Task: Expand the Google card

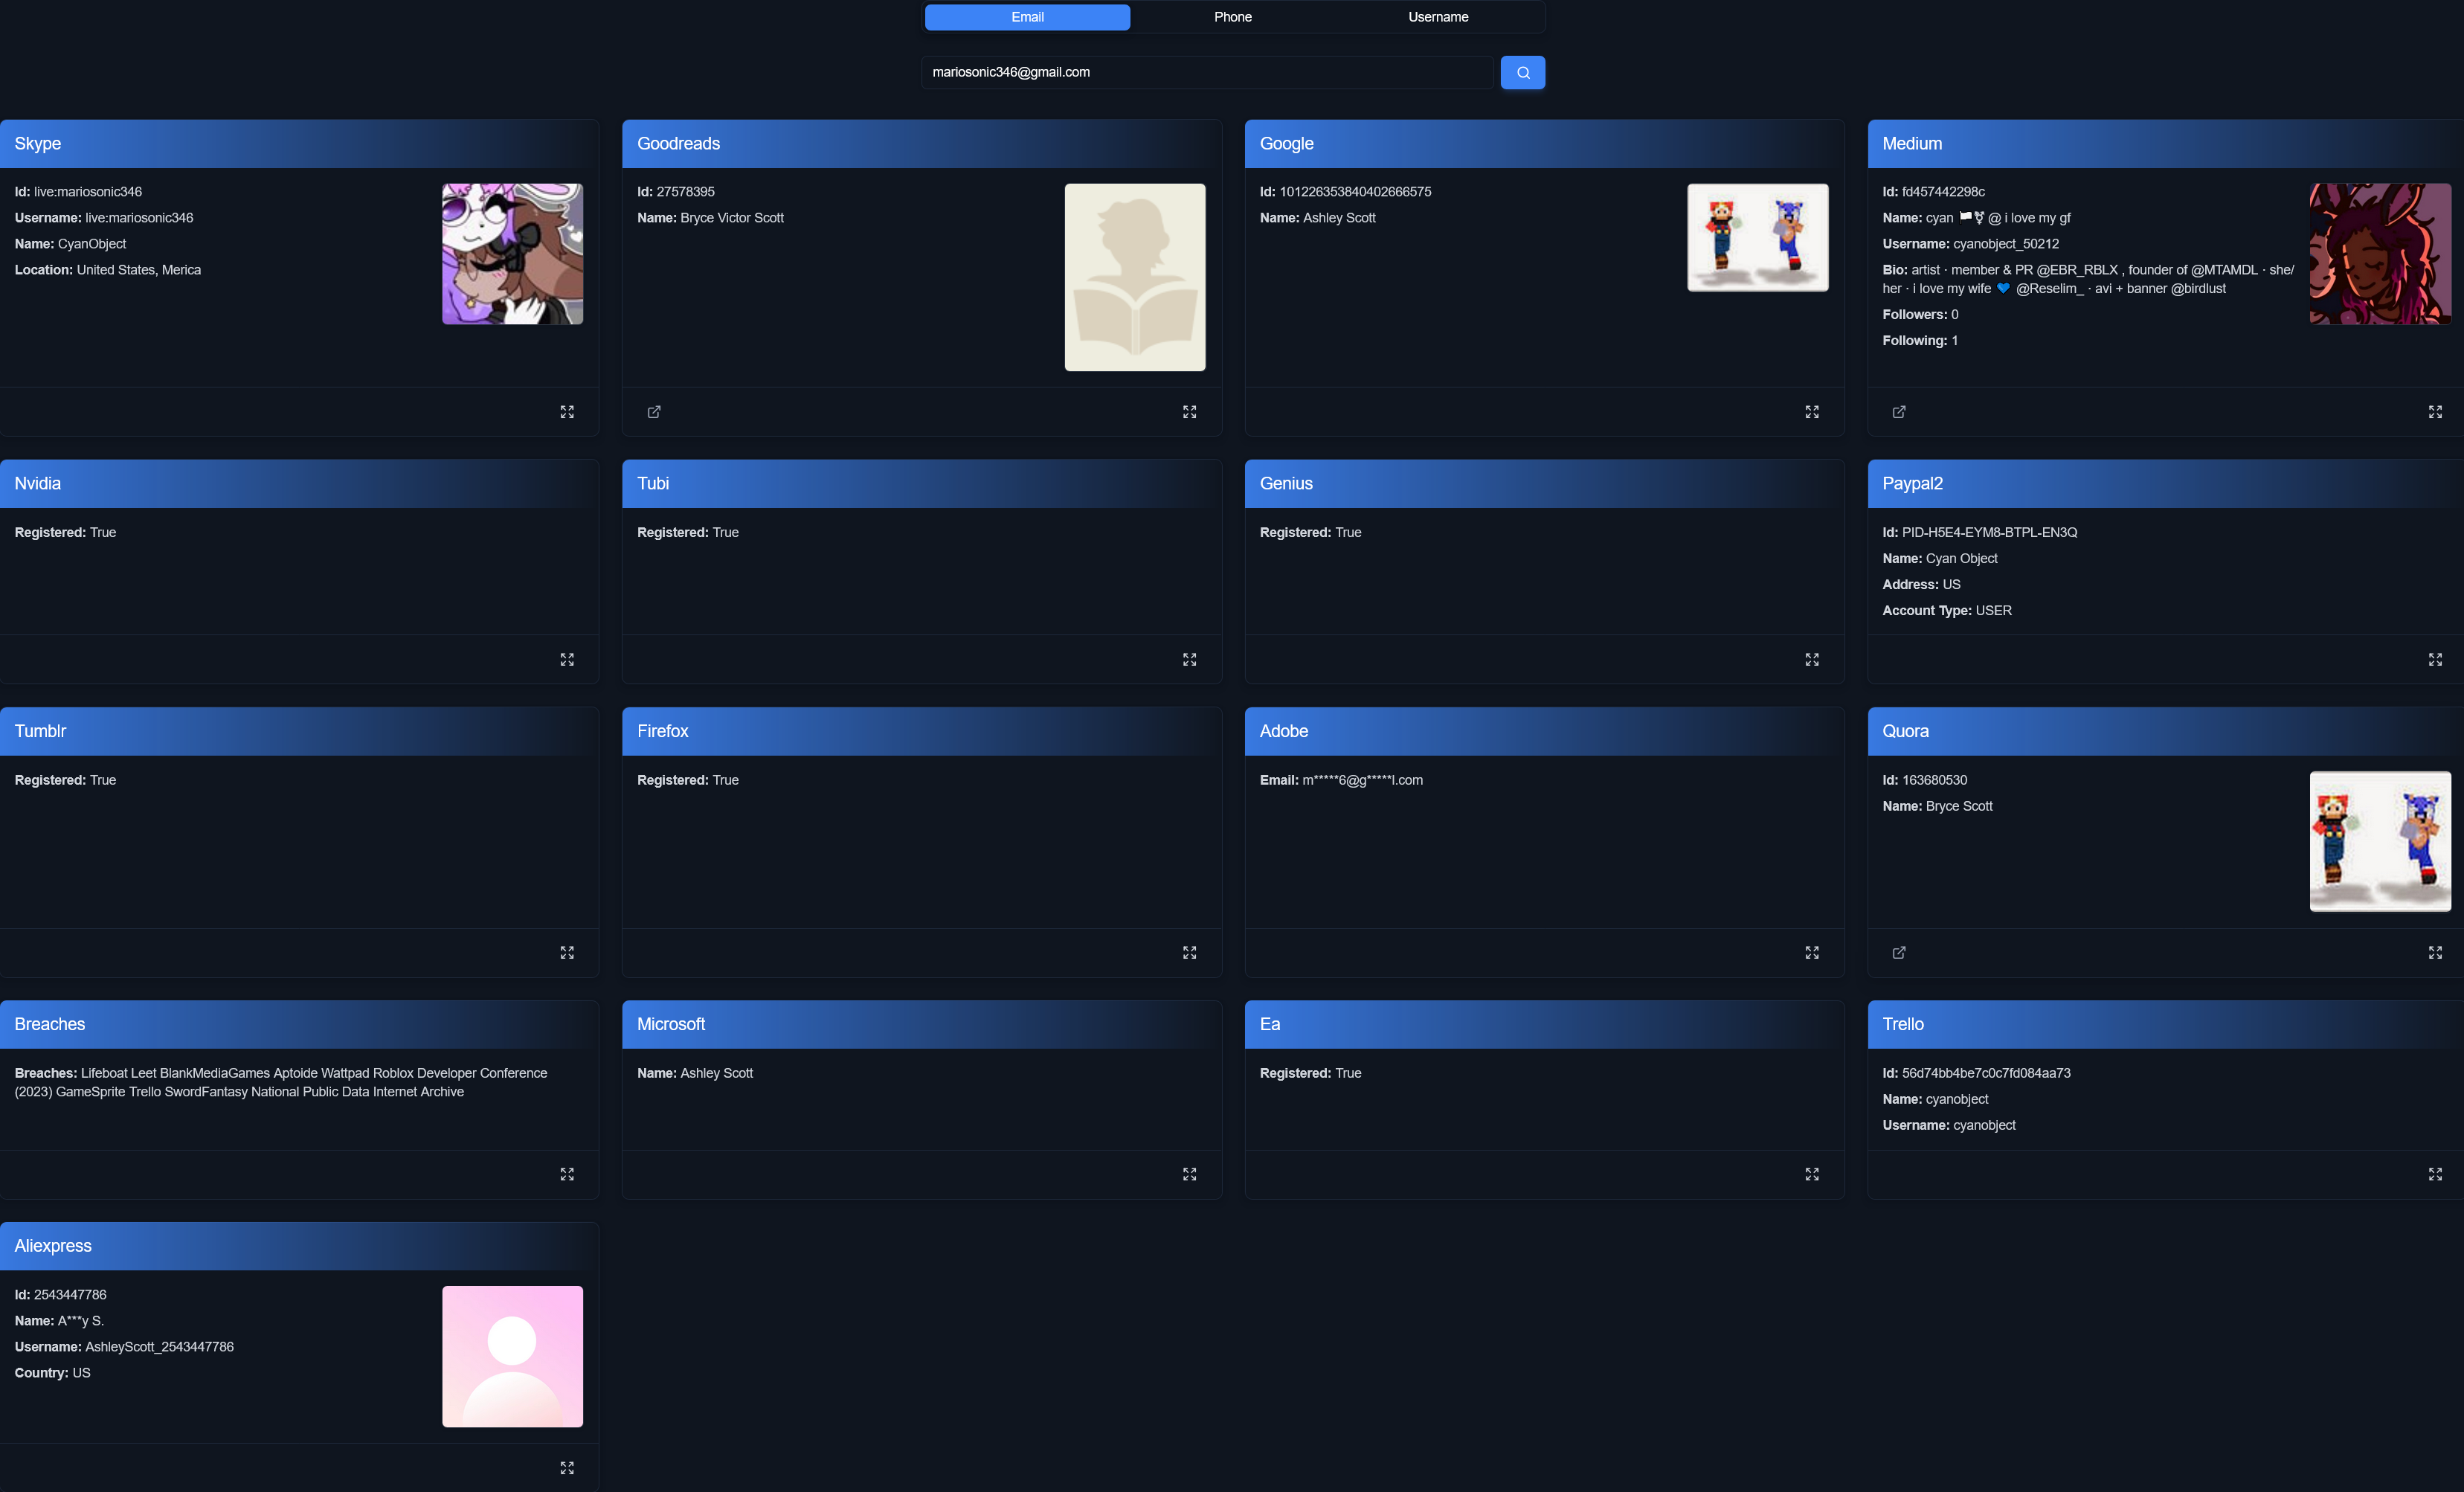Action: tap(1812, 412)
